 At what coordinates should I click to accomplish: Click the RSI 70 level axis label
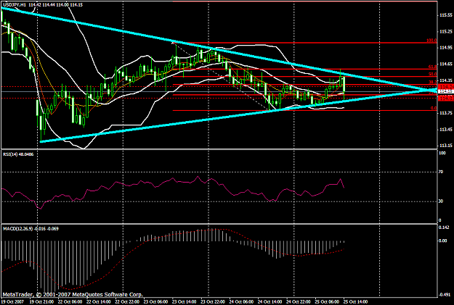point(441,172)
